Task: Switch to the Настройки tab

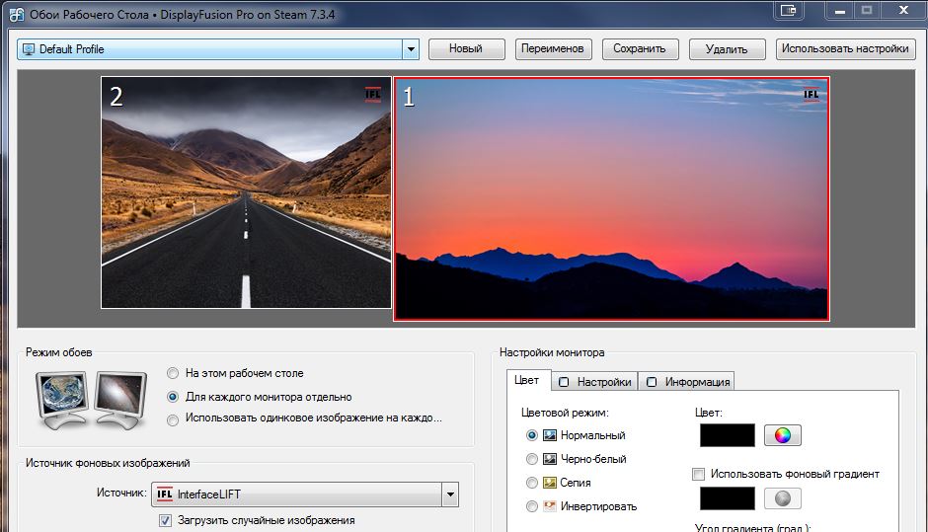Action: tap(594, 382)
